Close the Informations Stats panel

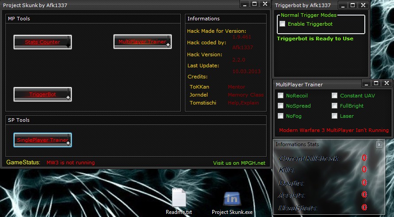379,144
